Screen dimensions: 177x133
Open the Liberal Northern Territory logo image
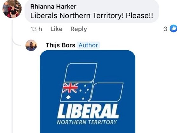(87, 92)
